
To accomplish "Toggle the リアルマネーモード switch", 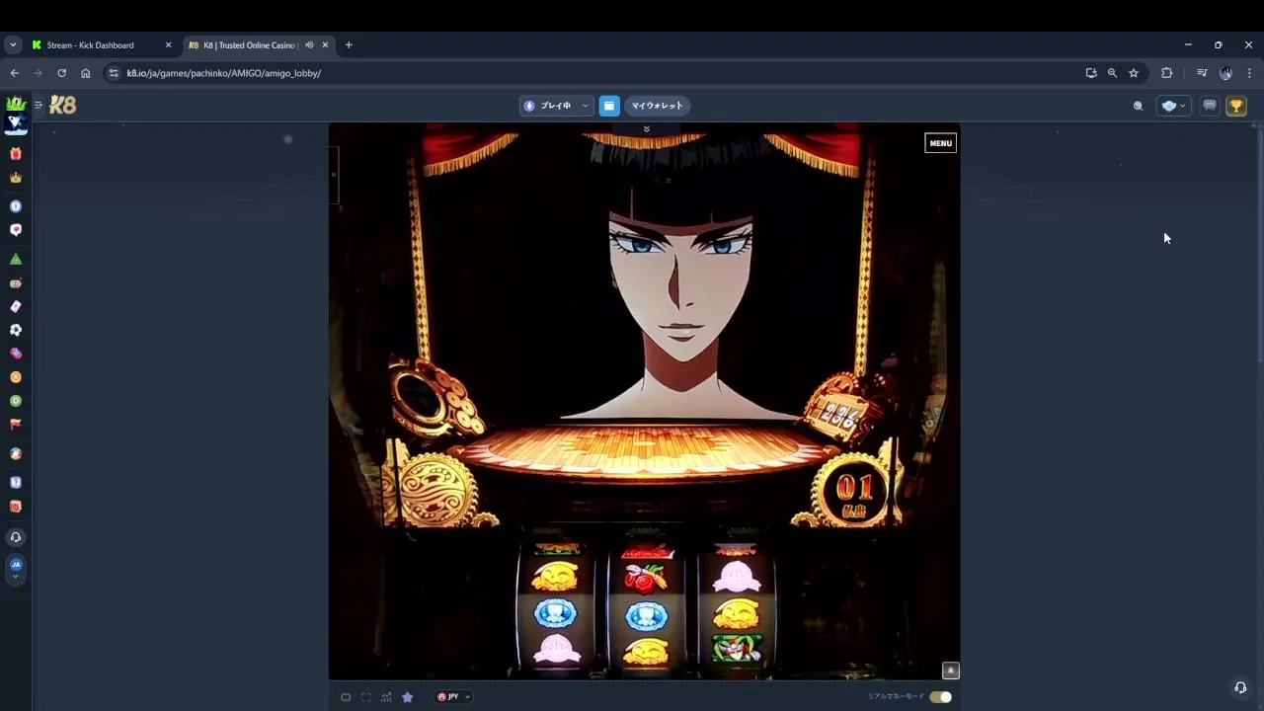I will [940, 697].
